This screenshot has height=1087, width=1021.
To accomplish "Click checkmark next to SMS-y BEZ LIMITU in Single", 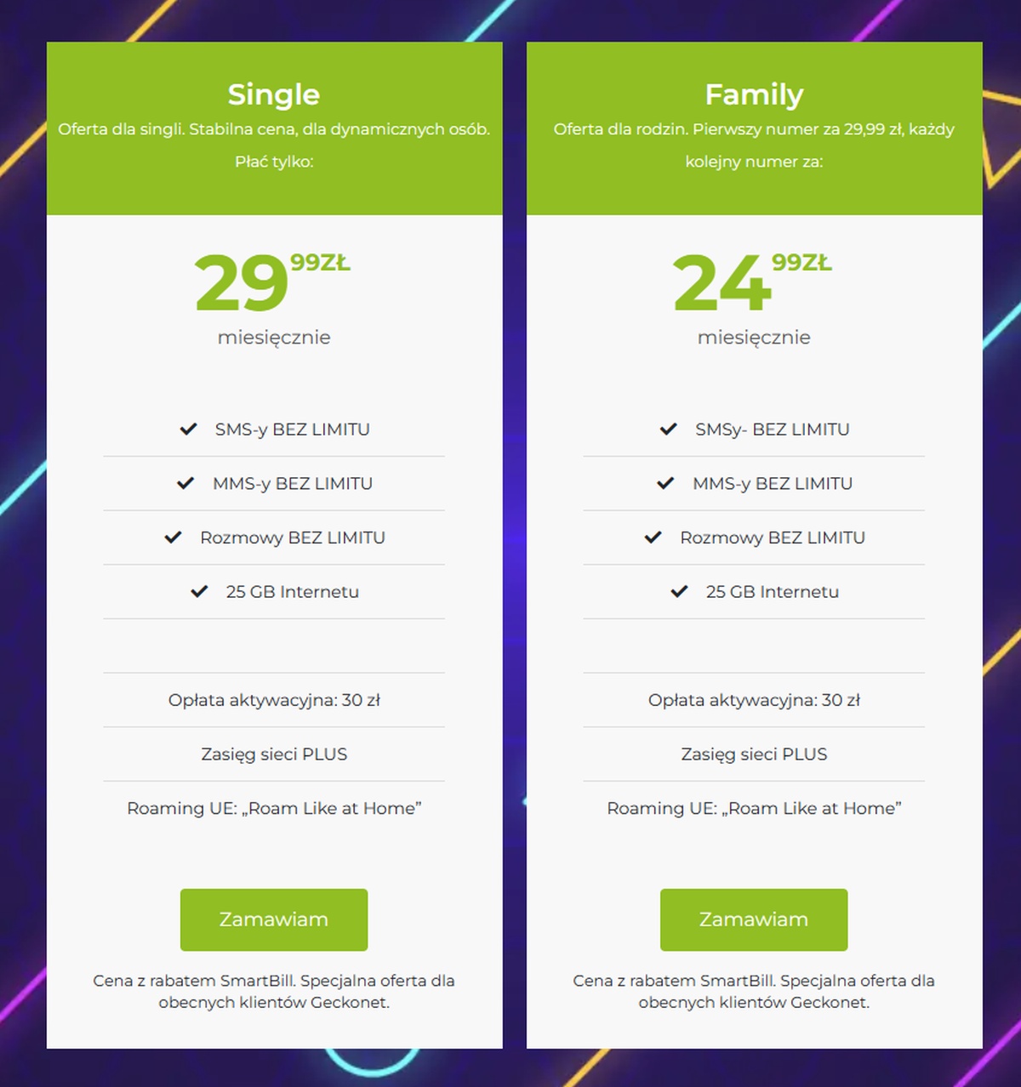I will pyautogui.click(x=188, y=429).
